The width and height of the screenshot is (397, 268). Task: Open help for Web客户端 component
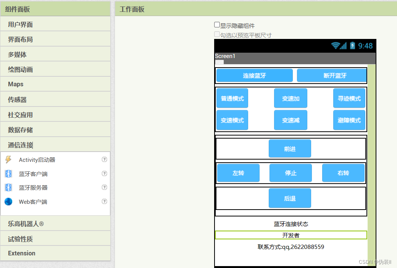104,202
